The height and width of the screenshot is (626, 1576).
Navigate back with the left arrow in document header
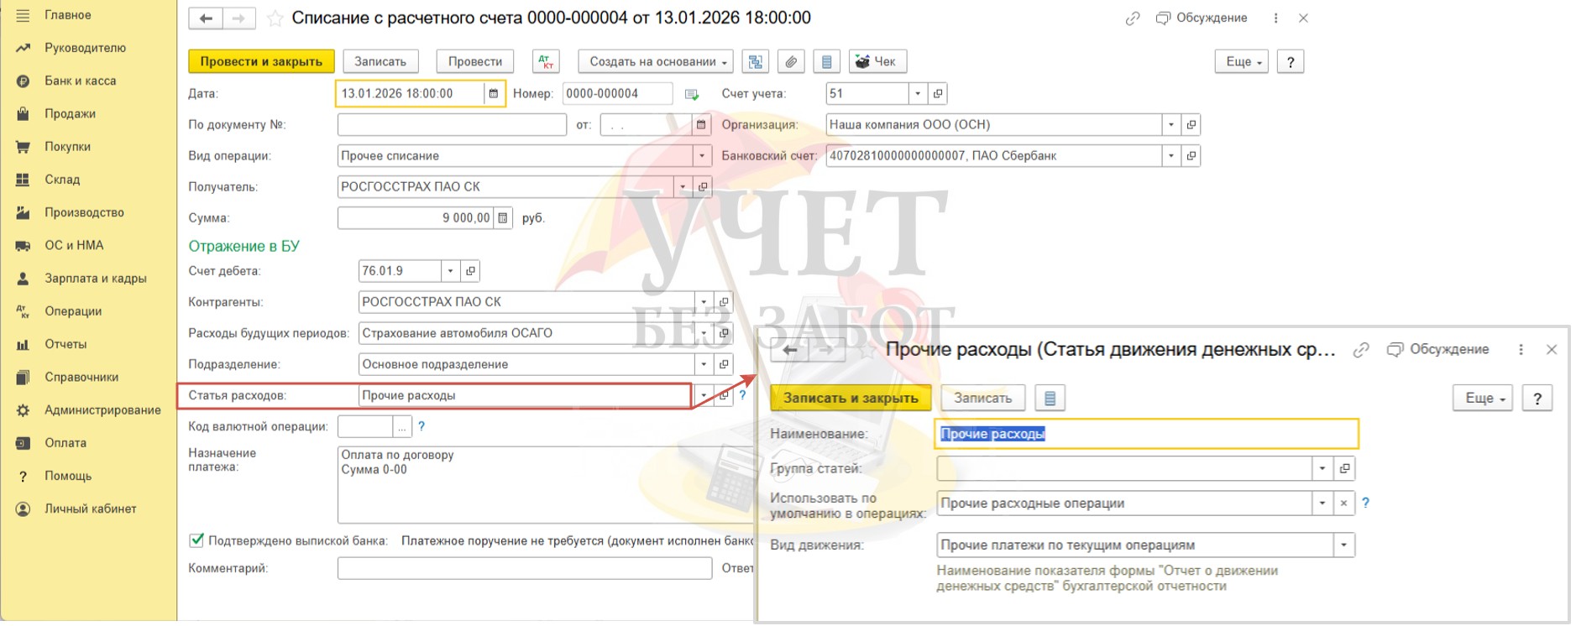[x=206, y=18]
